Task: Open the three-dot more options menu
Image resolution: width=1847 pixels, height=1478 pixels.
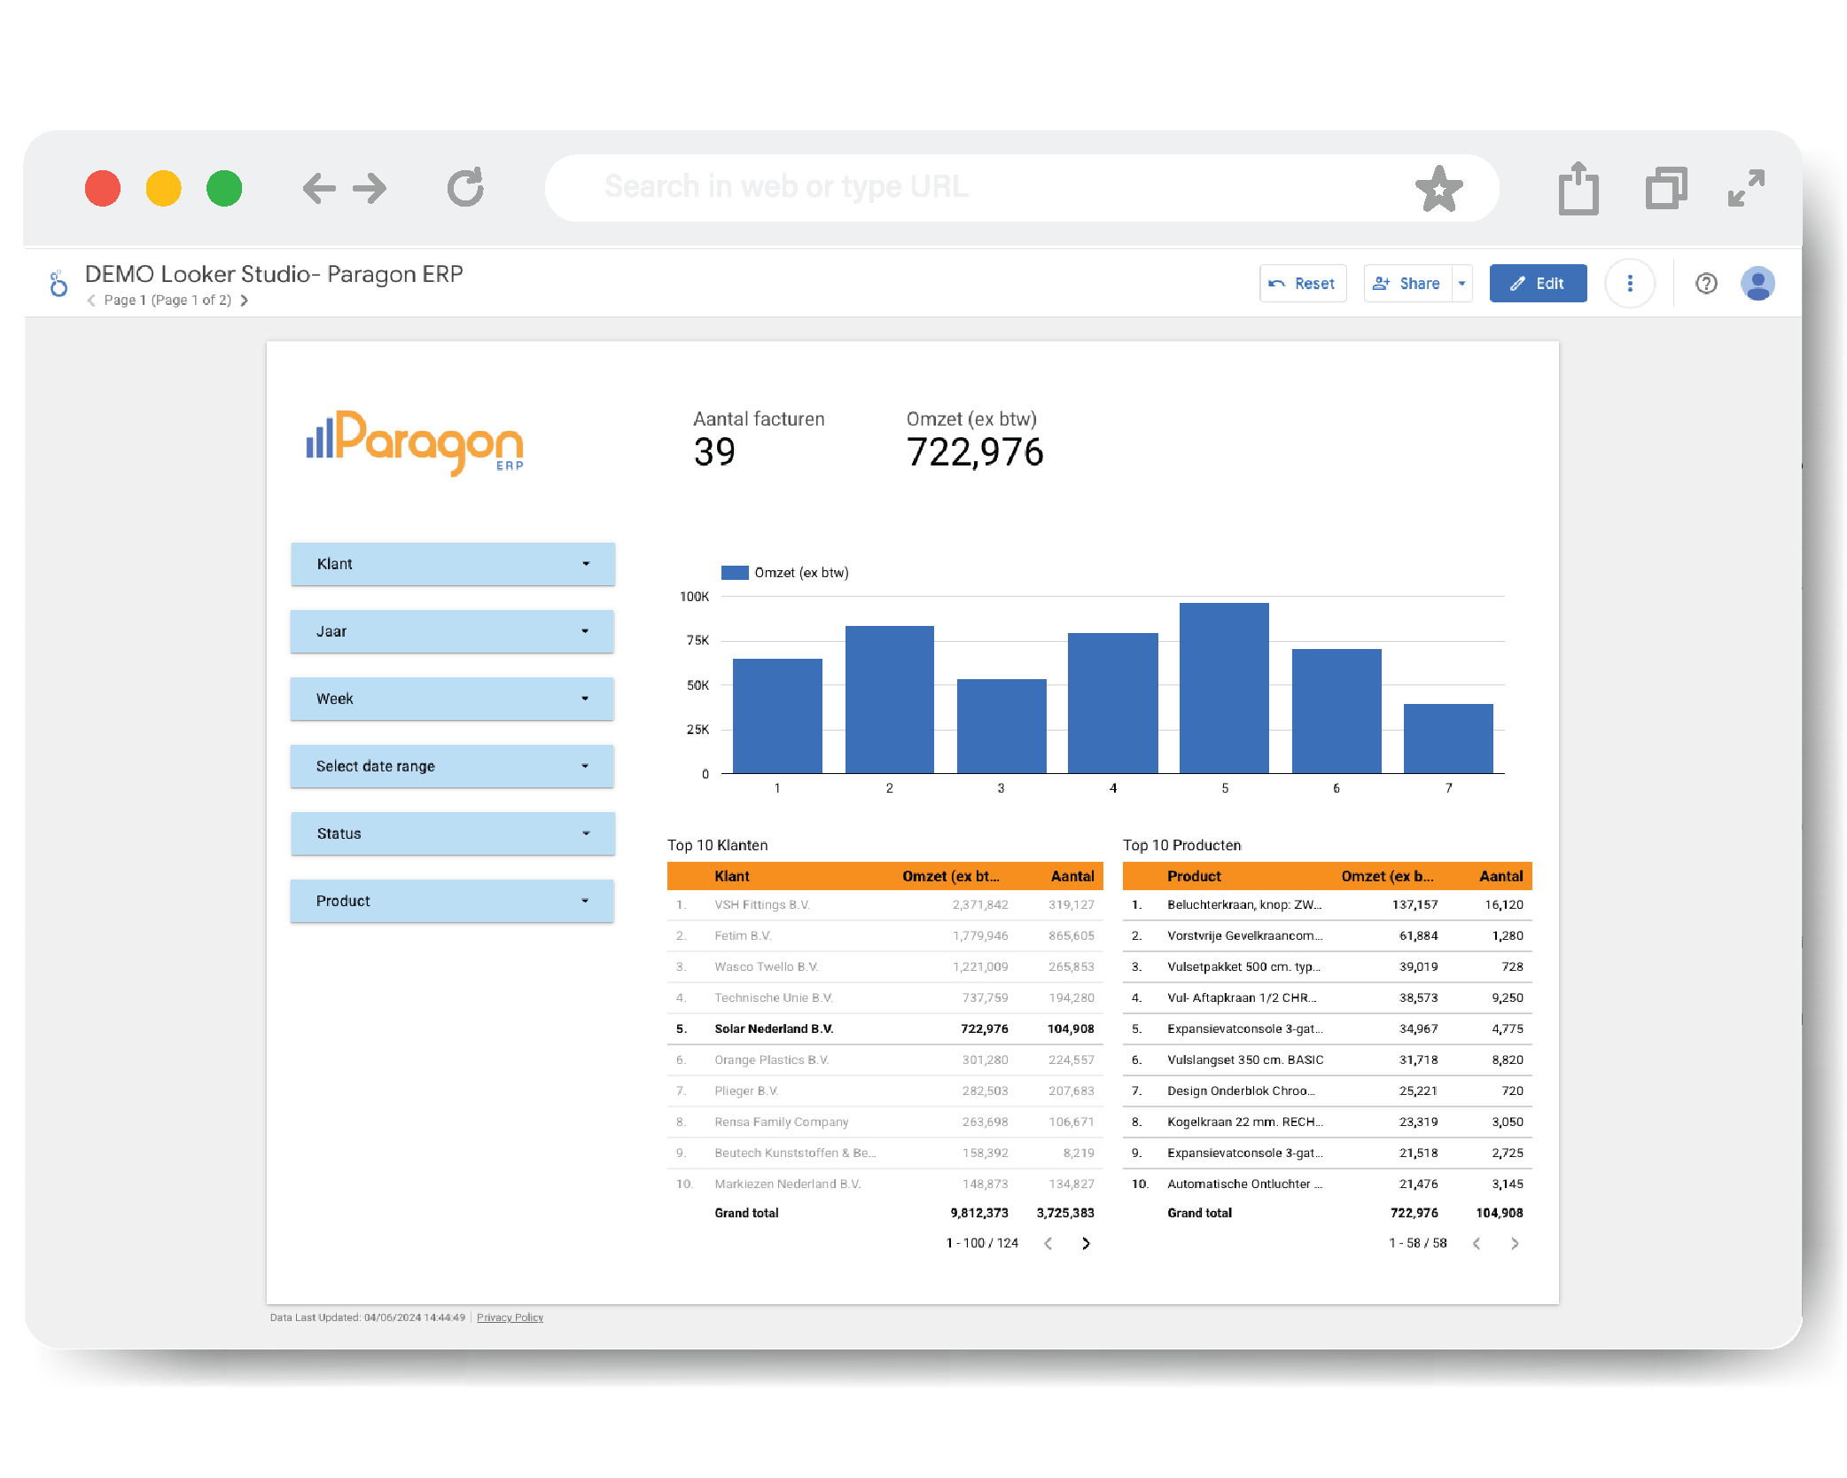Action: point(1630,284)
